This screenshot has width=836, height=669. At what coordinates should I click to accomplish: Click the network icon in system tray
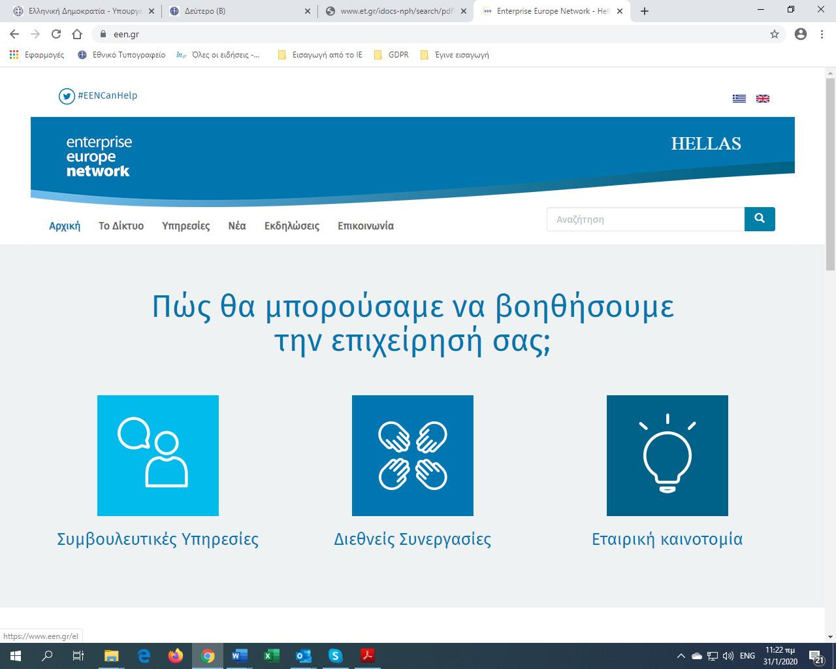click(x=713, y=656)
